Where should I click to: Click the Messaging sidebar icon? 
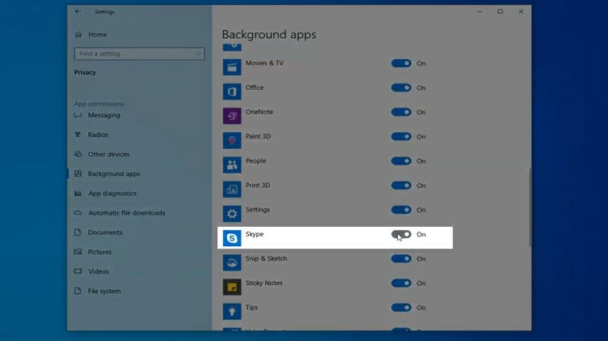(x=78, y=115)
